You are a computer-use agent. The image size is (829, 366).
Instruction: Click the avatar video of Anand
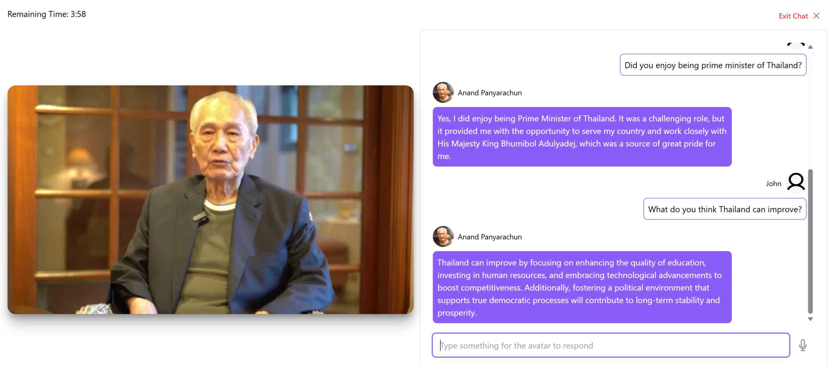210,199
